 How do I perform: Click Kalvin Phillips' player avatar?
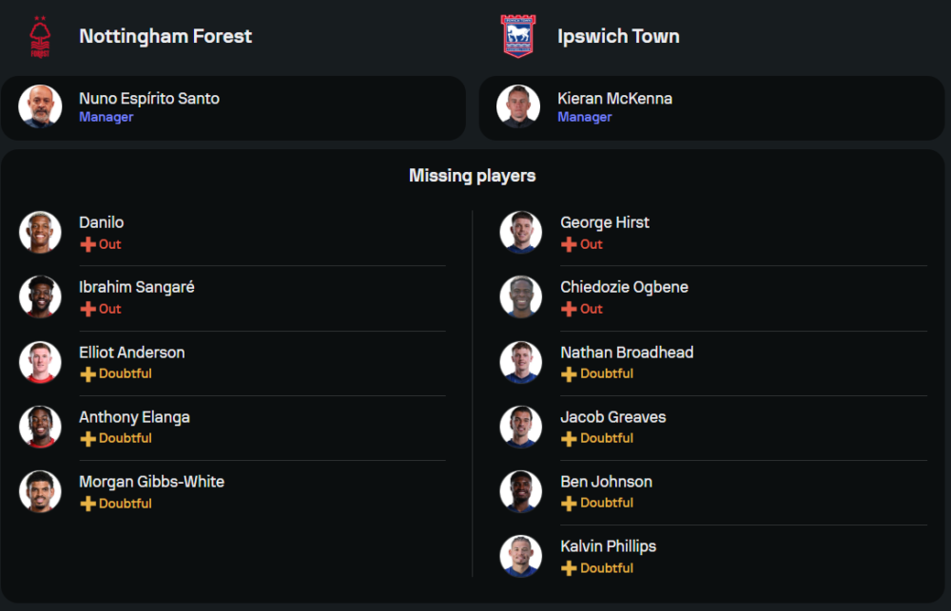tap(521, 556)
